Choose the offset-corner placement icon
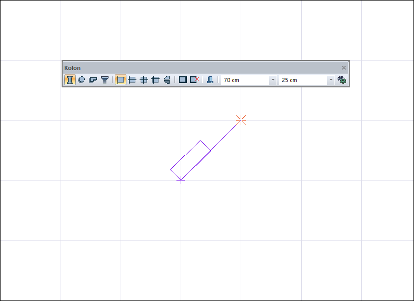The image size is (414, 301). tap(155, 79)
